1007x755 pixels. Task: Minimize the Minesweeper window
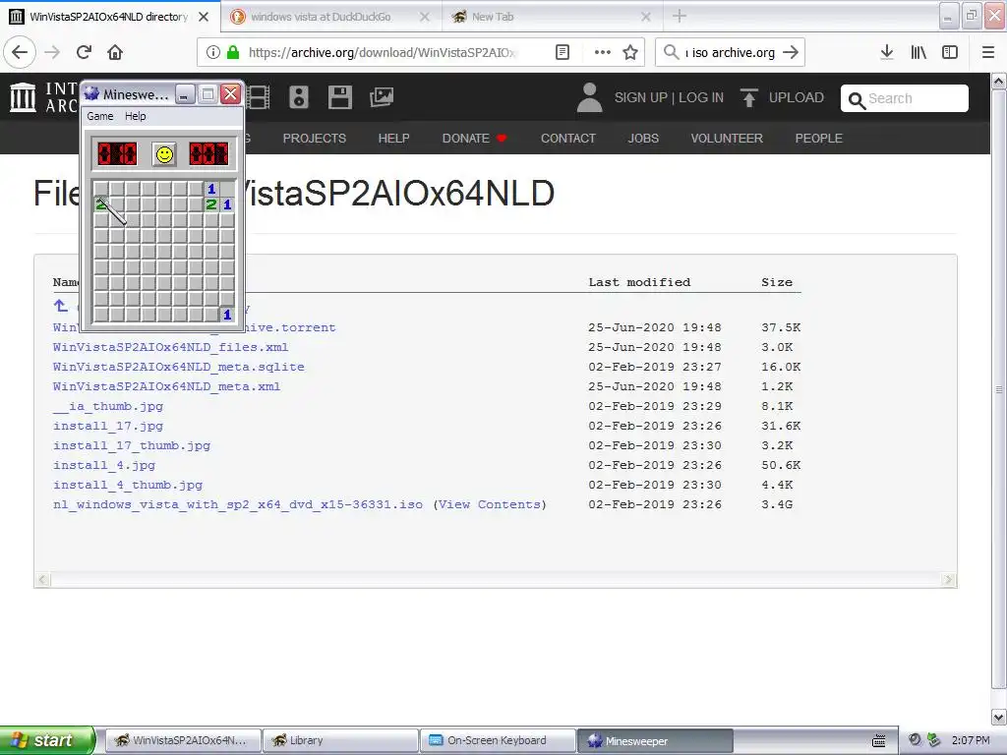pyautogui.click(x=184, y=95)
